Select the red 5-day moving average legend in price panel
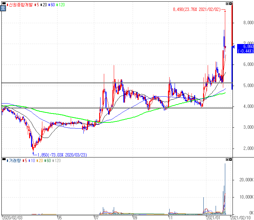The height and width of the screenshot is (220, 254). coord(37,5)
